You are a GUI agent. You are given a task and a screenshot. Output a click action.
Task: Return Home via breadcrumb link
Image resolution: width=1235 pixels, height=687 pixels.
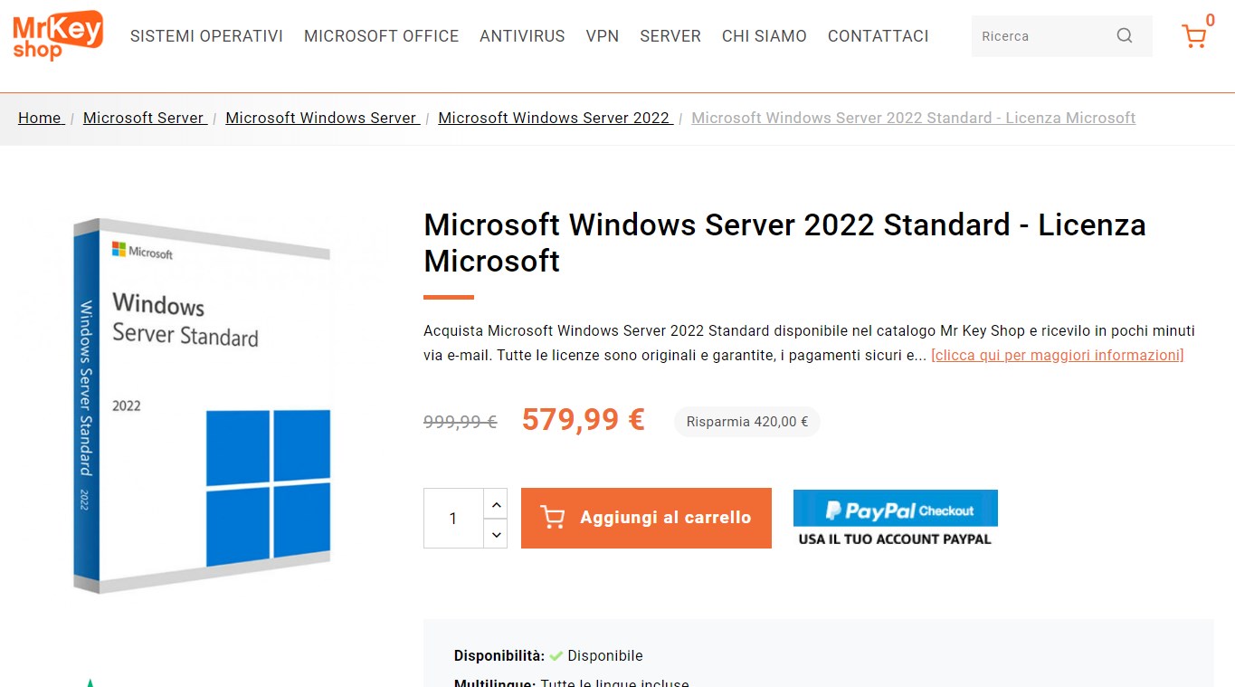point(40,118)
